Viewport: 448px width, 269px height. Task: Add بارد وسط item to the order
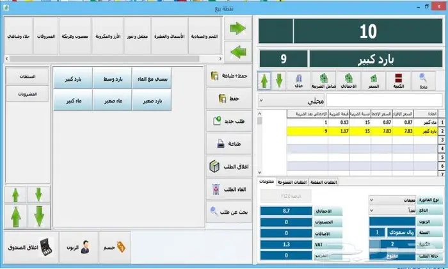112,78
